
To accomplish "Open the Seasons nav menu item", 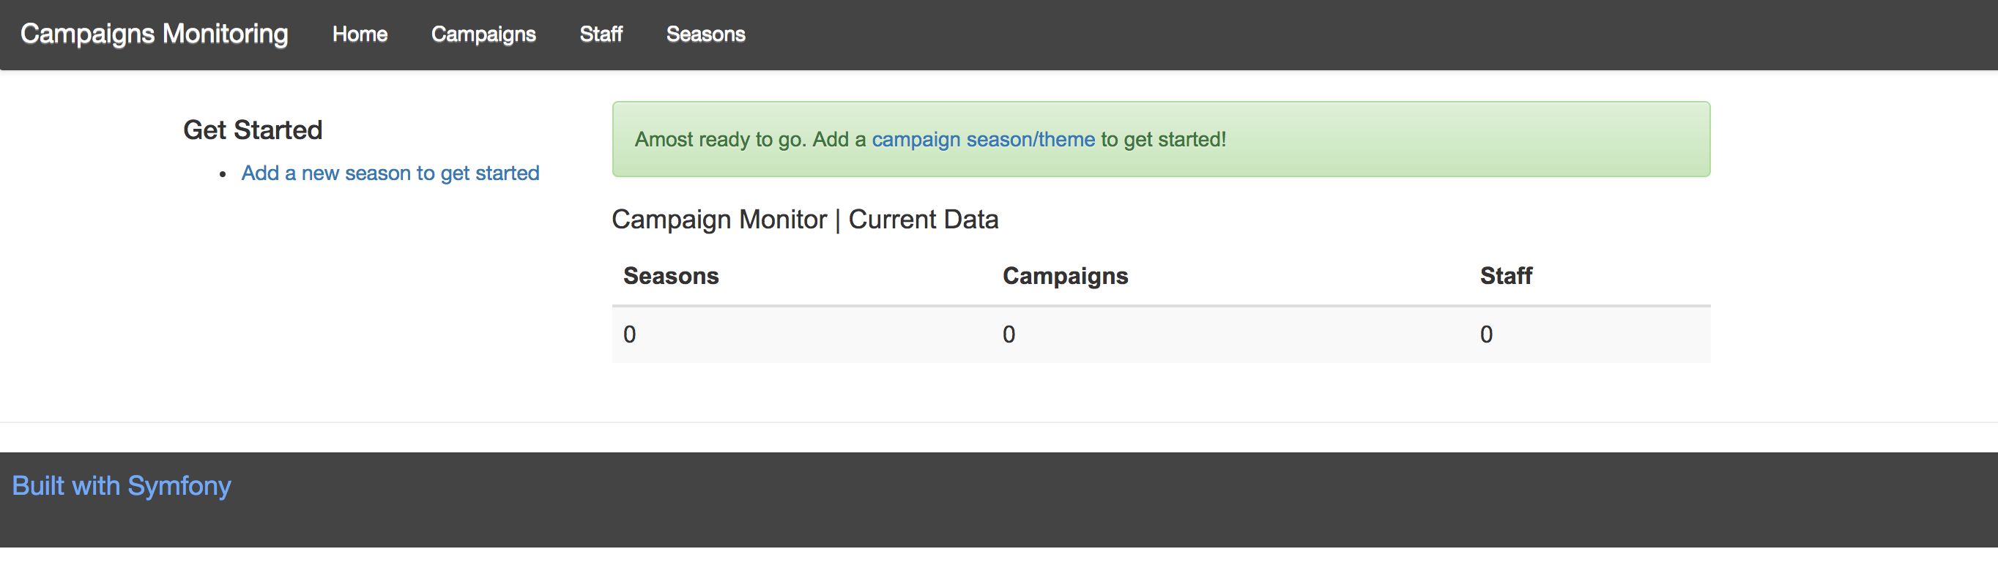I will click(705, 34).
